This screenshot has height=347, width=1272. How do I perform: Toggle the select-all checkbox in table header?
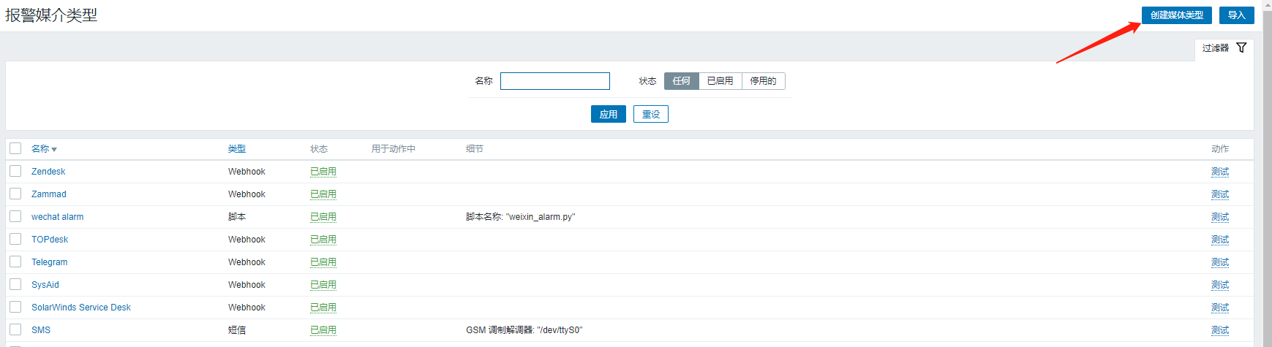pyautogui.click(x=15, y=148)
